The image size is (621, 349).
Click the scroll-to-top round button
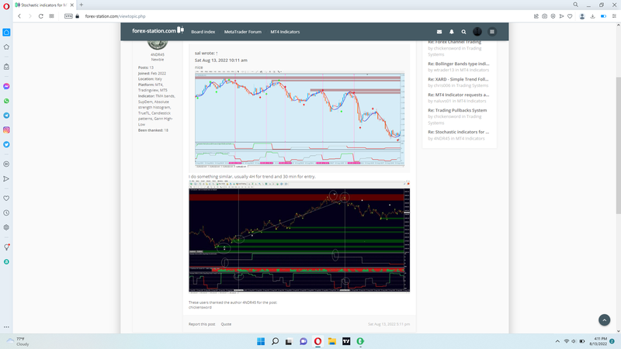(605, 320)
